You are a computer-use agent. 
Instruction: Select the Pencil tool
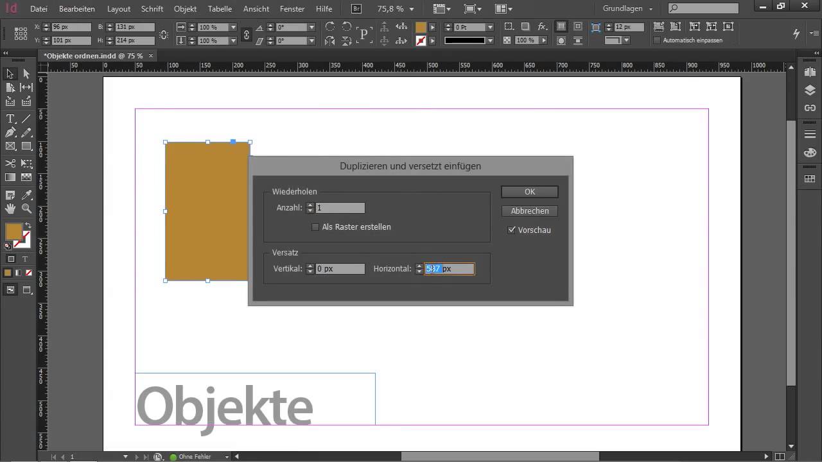click(26, 133)
